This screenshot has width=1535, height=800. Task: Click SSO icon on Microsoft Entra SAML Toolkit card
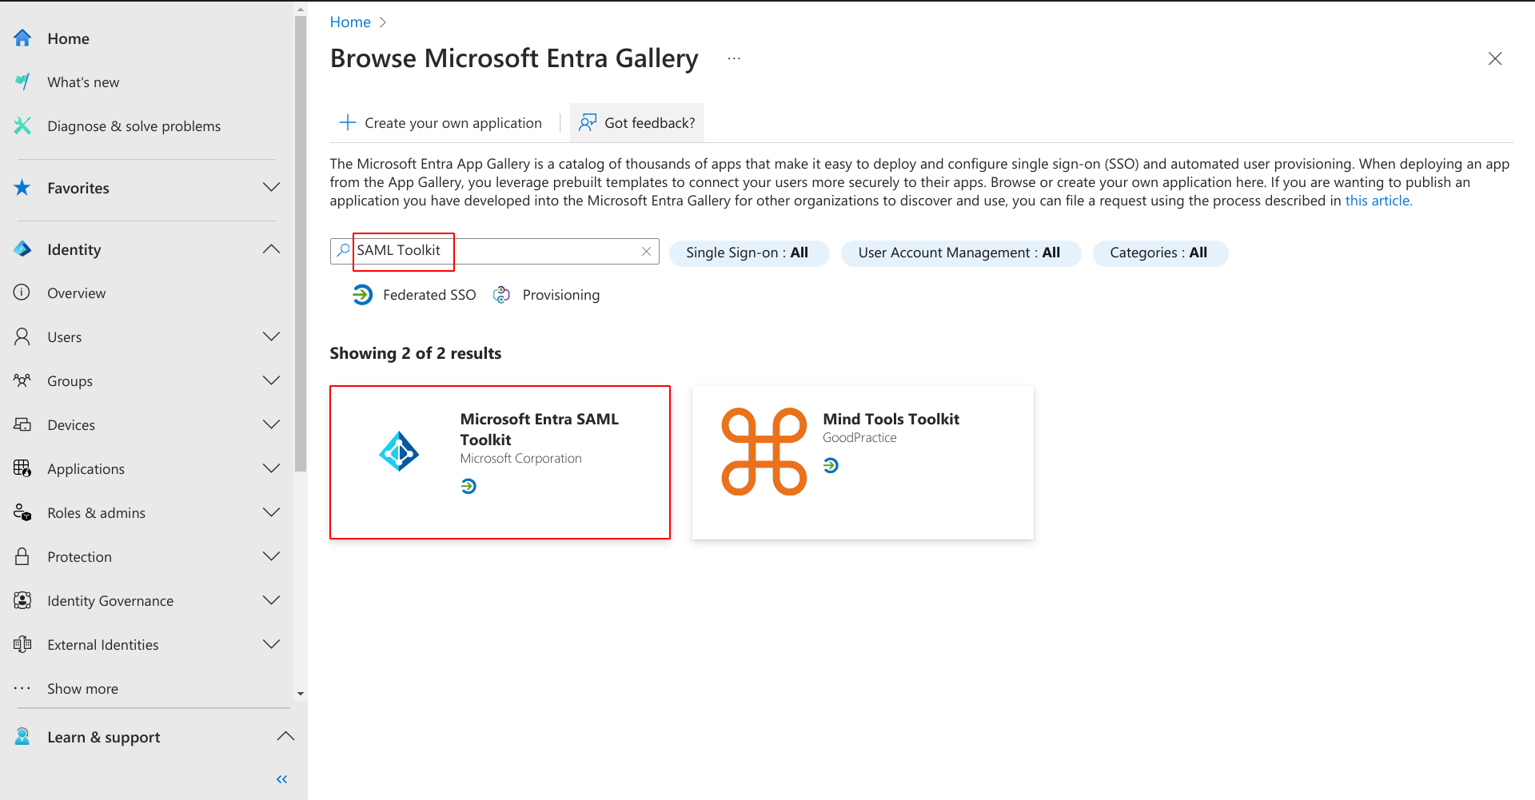468,486
